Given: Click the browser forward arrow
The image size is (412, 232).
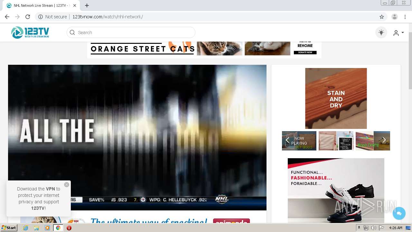Looking at the screenshot, I should click(x=17, y=17).
